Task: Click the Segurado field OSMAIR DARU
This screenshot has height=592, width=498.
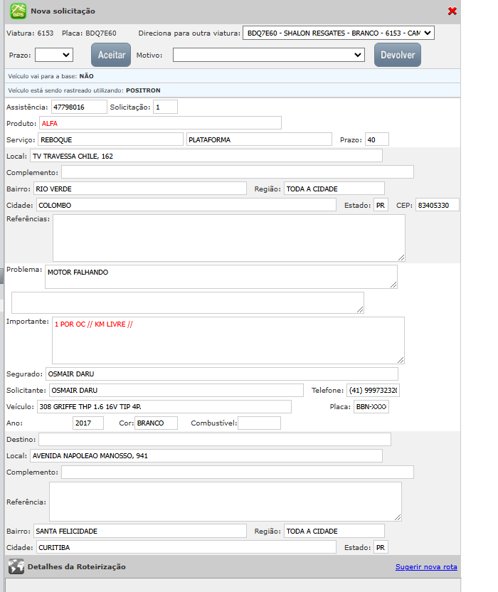Action: coord(222,374)
